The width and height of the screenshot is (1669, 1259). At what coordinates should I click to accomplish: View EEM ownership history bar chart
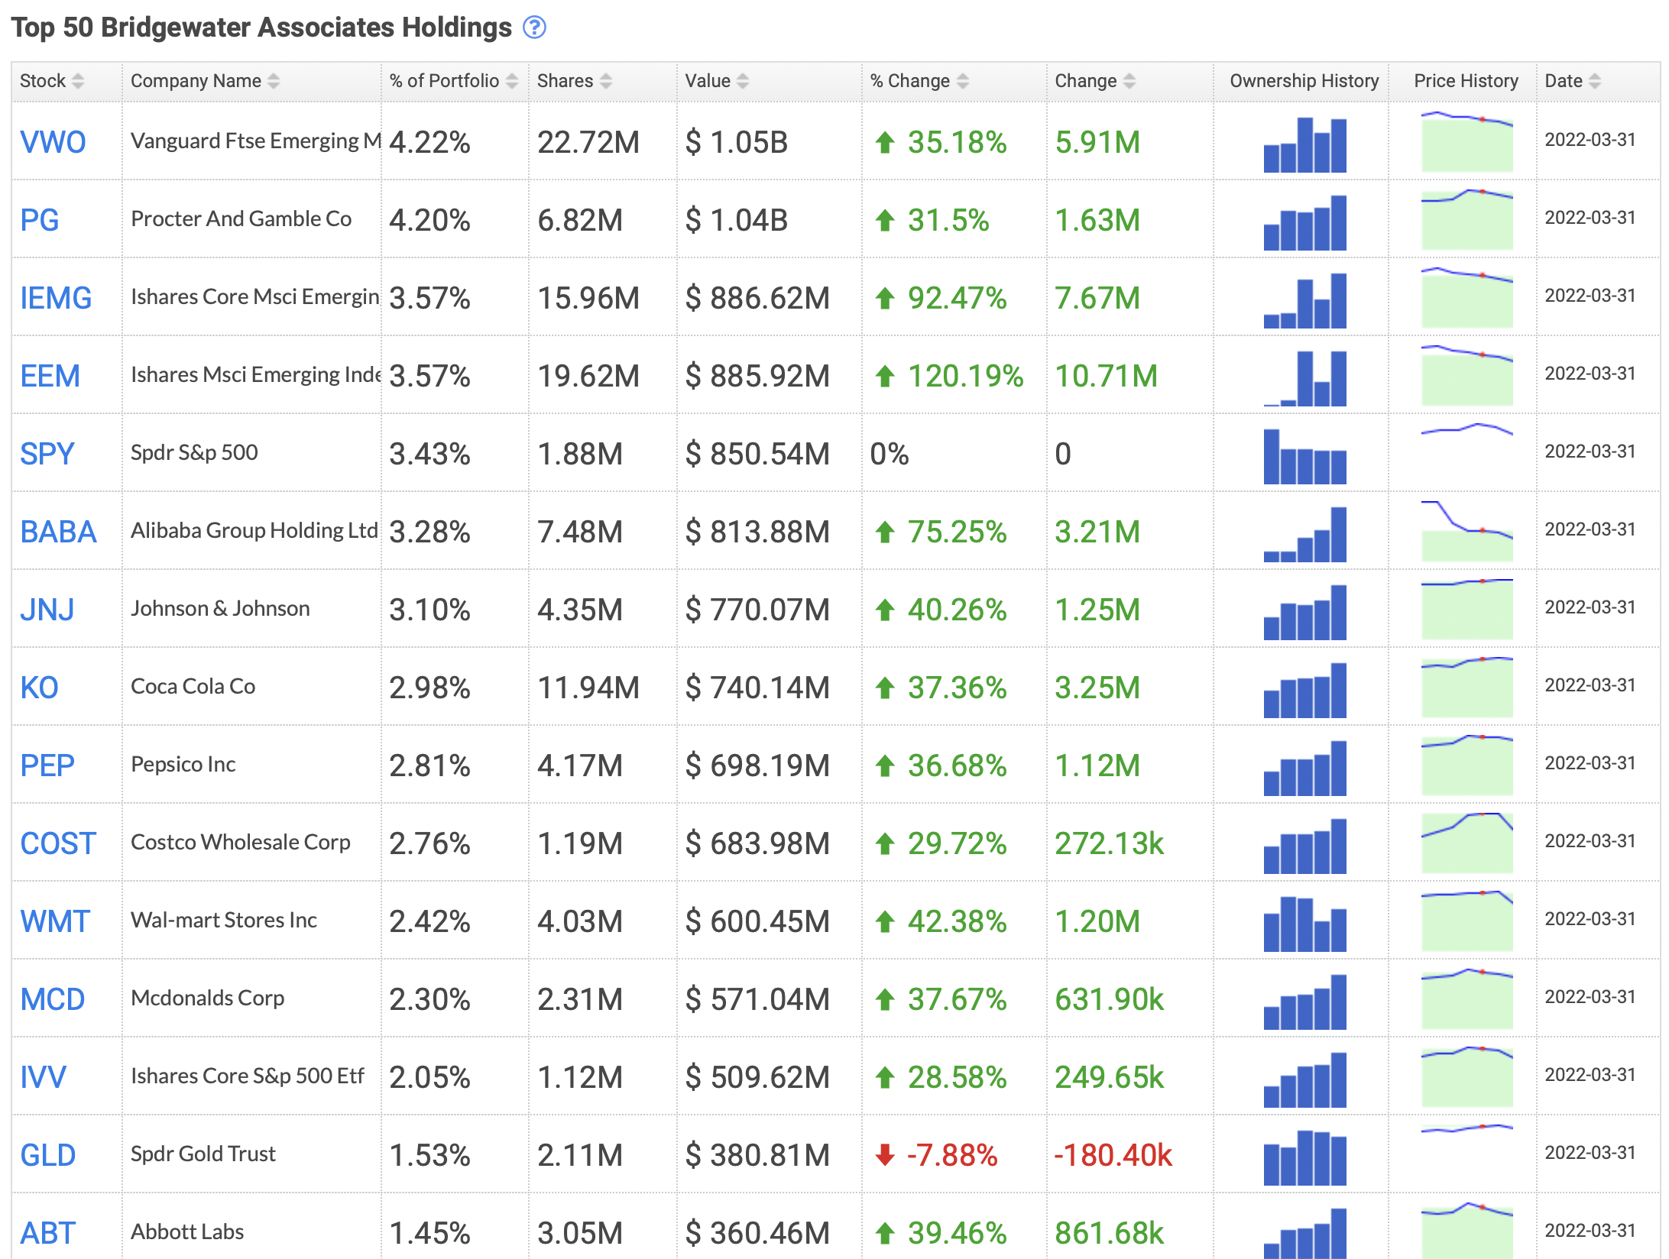[1304, 377]
